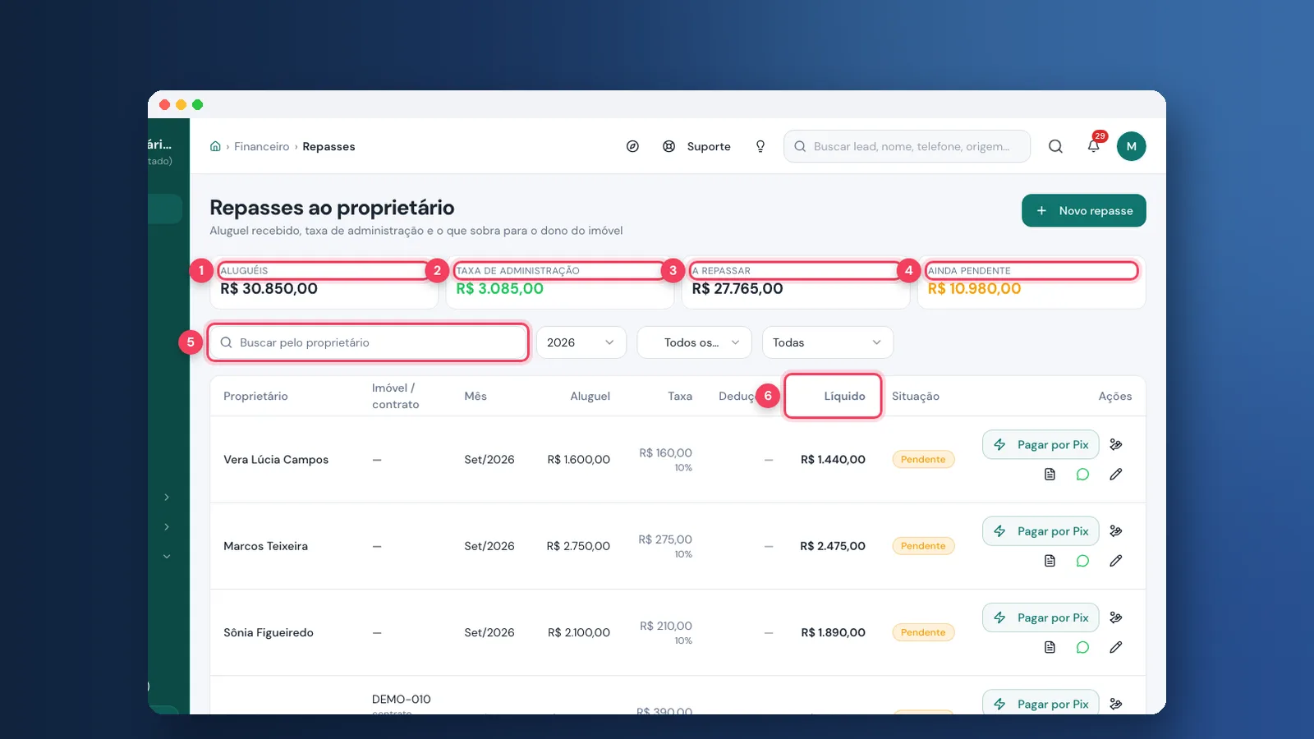
Task: Sort by the Líquido column header
Action: click(844, 396)
